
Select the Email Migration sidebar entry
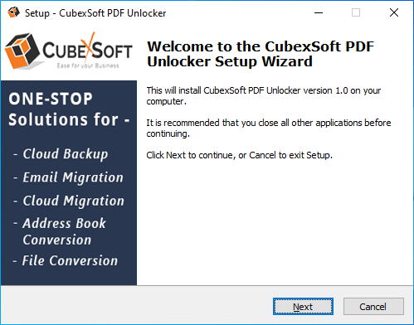click(x=73, y=177)
